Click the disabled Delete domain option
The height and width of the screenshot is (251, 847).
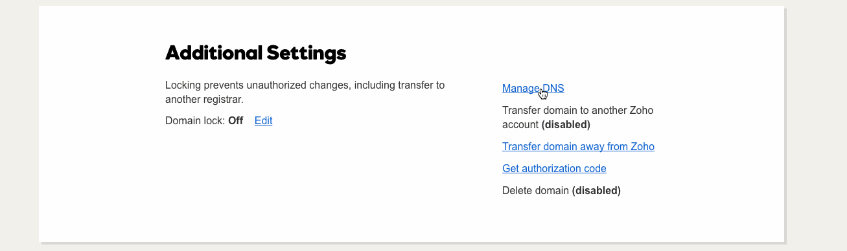tap(561, 190)
